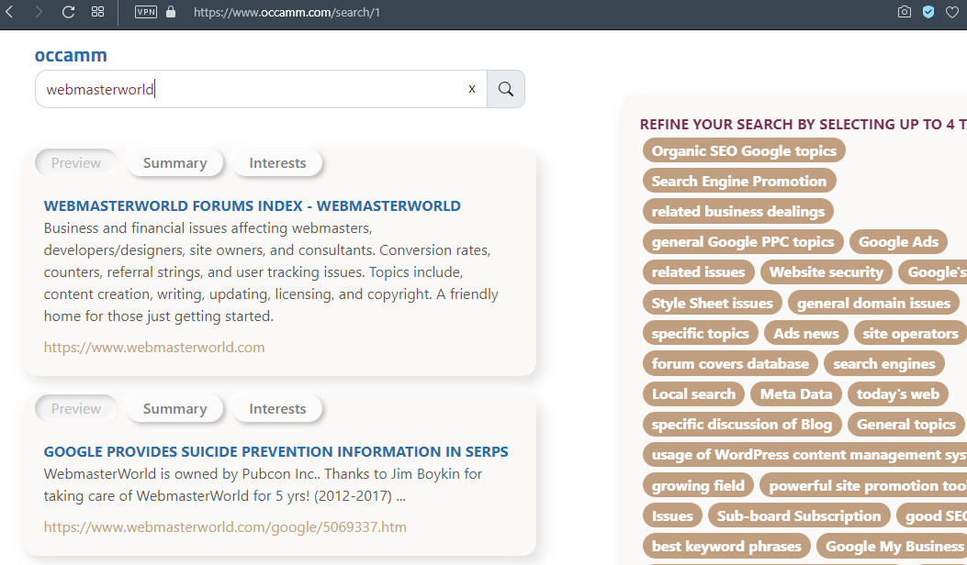
Task: Select the Ads news tag
Action: 806,333
